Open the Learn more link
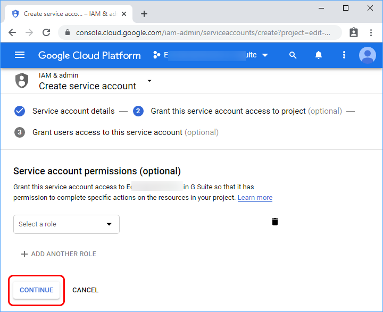The width and height of the screenshot is (383, 312). pyautogui.click(x=255, y=198)
